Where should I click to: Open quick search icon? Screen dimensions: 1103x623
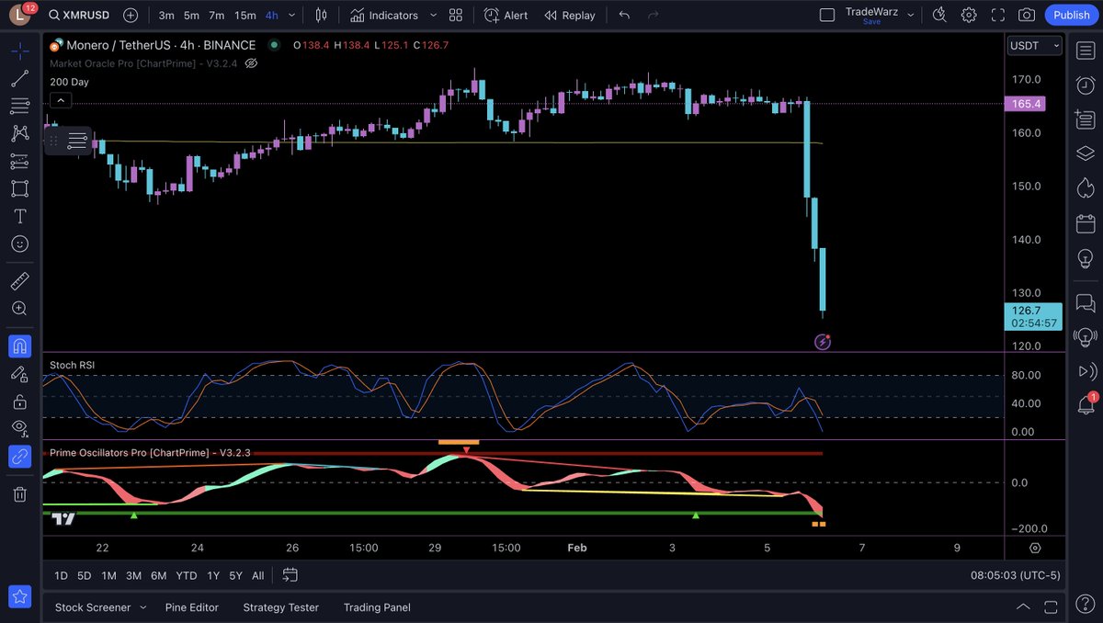(x=939, y=15)
